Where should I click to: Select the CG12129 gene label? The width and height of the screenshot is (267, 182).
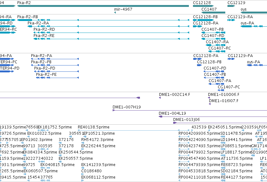click(x=236, y=3)
